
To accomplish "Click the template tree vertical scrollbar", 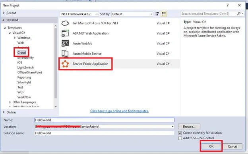I will [x=56, y=63].
